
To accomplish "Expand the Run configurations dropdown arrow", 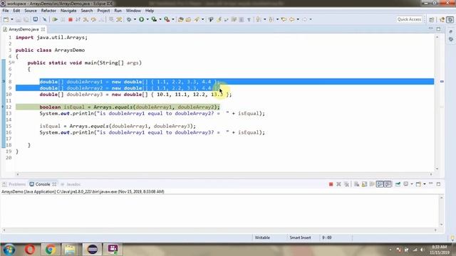I will pos(147,19).
